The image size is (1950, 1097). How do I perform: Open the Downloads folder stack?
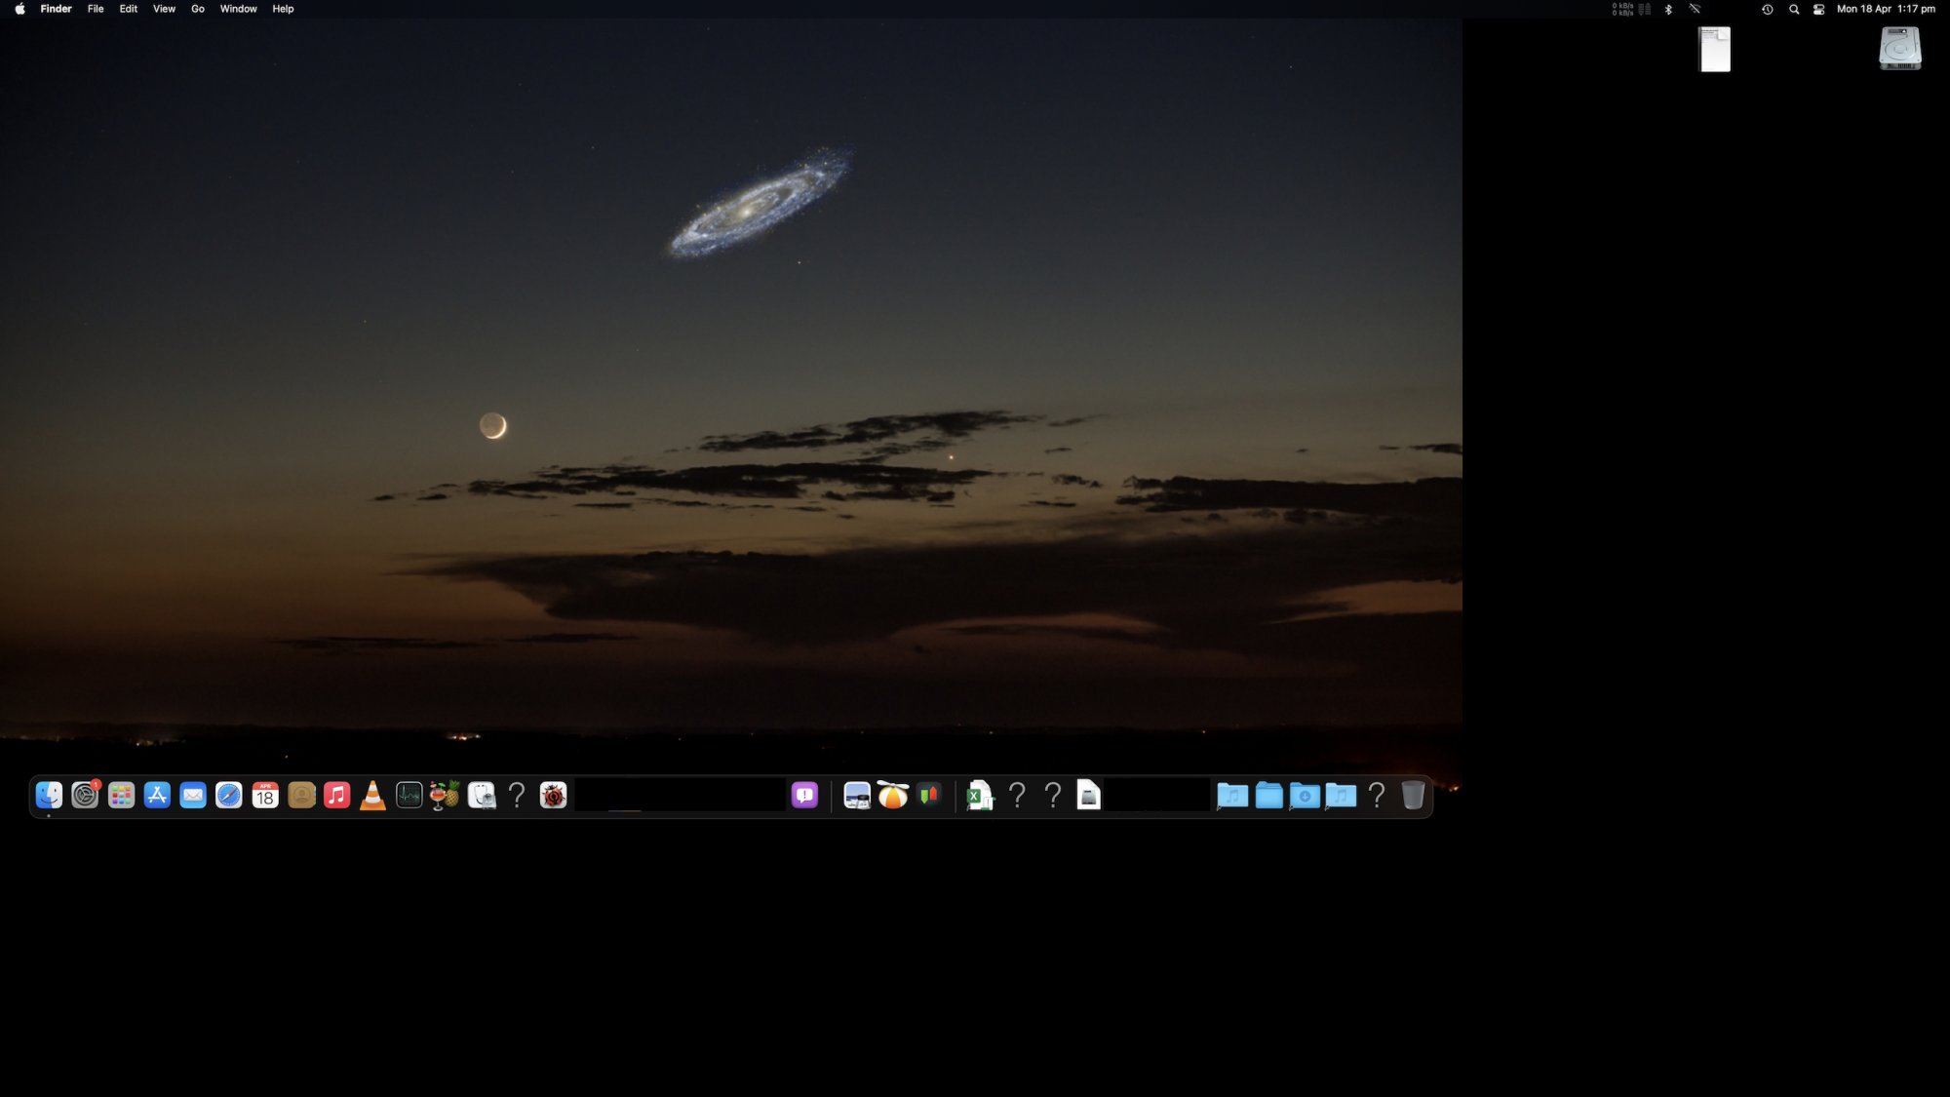point(1305,797)
